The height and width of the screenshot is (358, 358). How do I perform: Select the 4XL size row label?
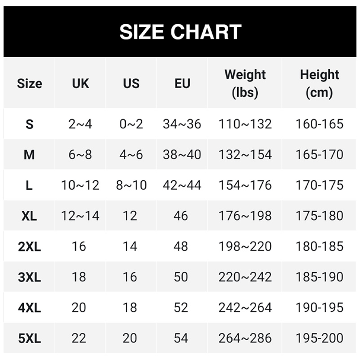click(30, 308)
